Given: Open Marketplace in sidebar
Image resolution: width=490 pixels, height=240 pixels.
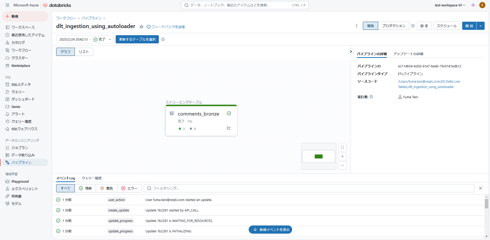Looking at the screenshot, I should pos(25,66).
